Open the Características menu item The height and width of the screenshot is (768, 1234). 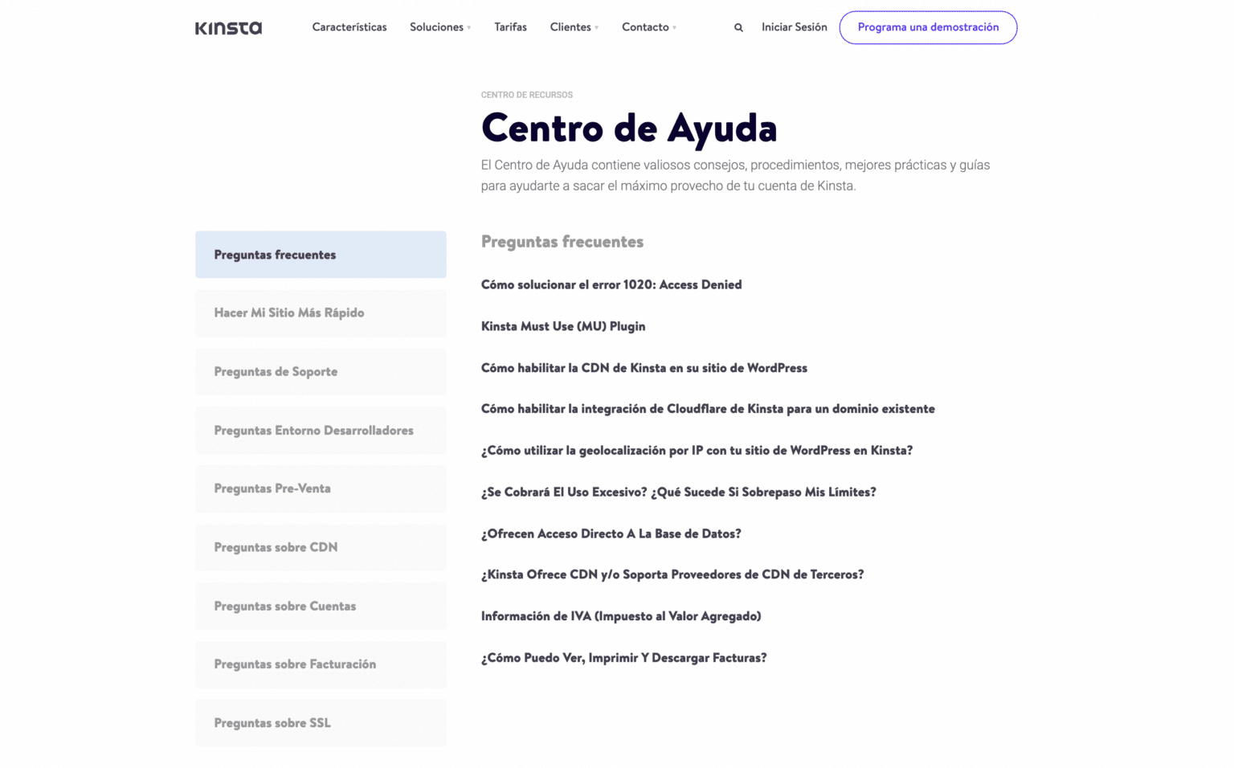[349, 27]
